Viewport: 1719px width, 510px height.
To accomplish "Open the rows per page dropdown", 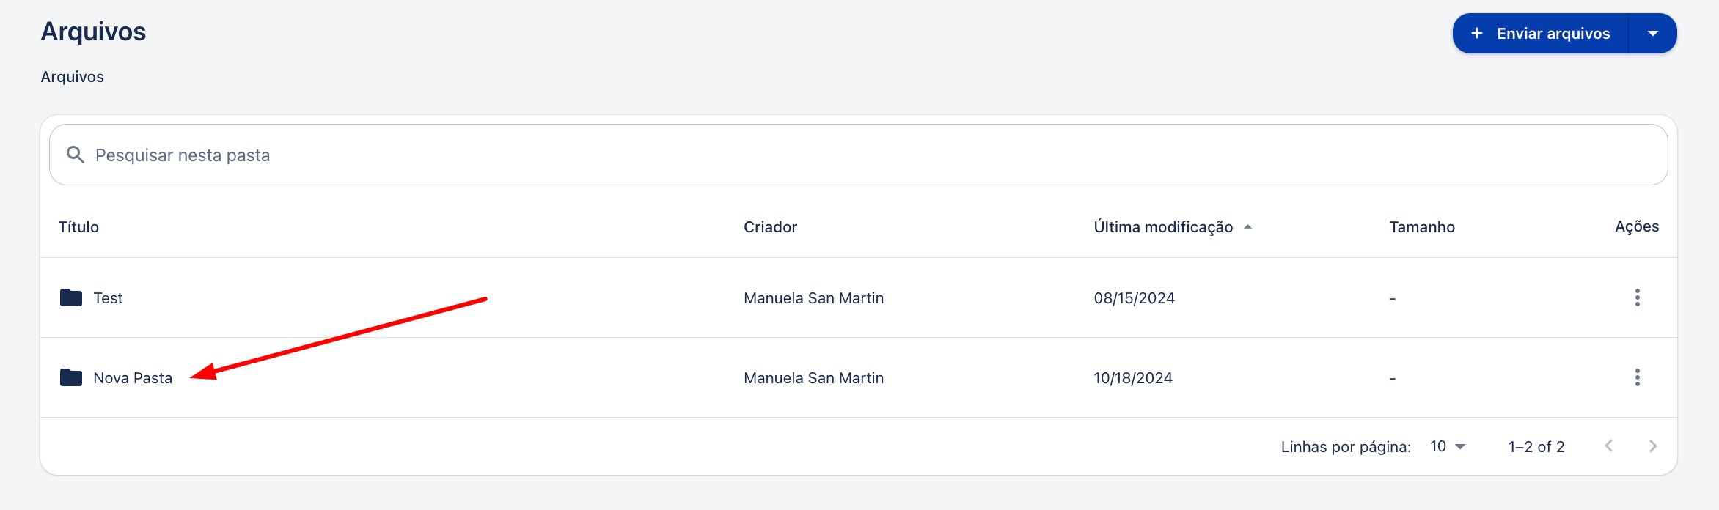I will pyautogui.click(x=1448, y=446).
